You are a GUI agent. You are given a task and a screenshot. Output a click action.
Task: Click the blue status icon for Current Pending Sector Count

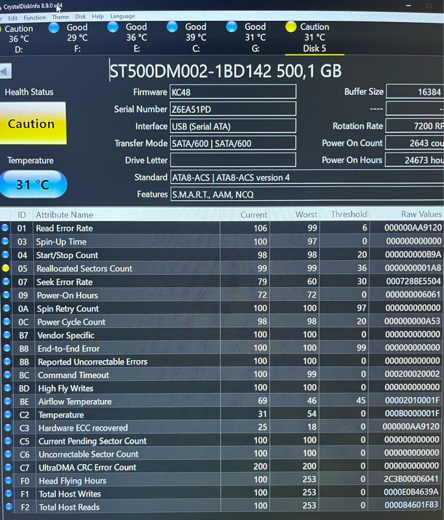click(8, 441)
